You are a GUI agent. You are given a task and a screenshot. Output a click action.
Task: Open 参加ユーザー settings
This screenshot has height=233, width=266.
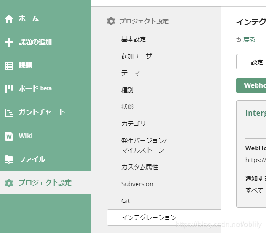(140, 56)
